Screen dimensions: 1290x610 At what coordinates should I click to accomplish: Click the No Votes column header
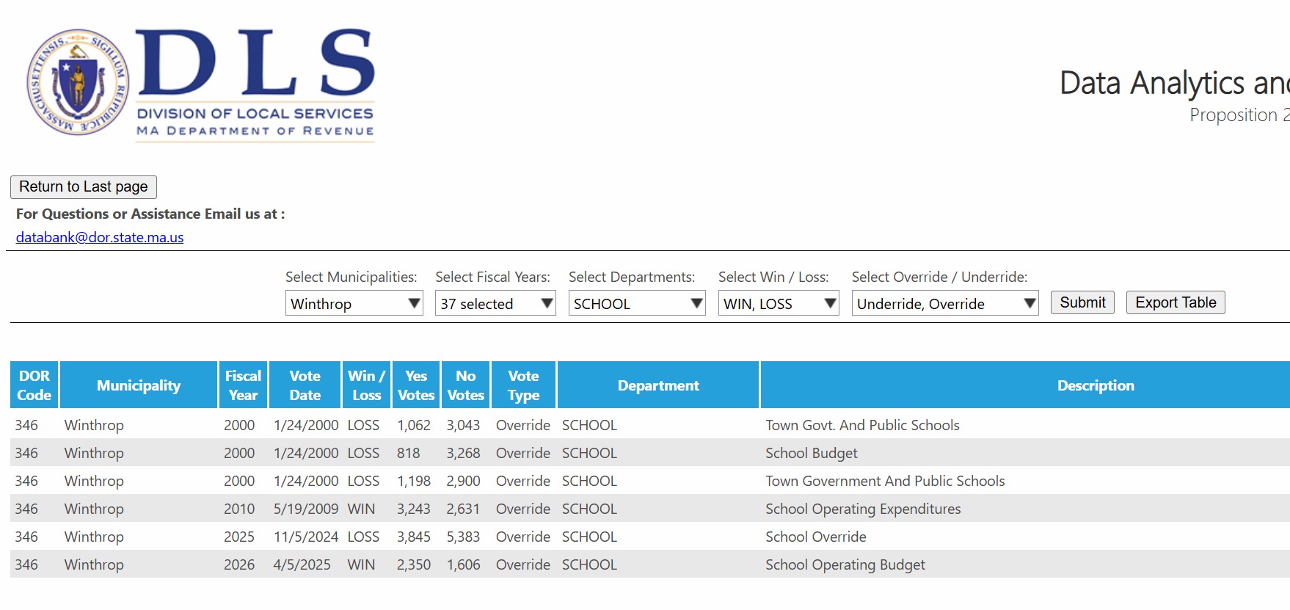tap(465, 385)
